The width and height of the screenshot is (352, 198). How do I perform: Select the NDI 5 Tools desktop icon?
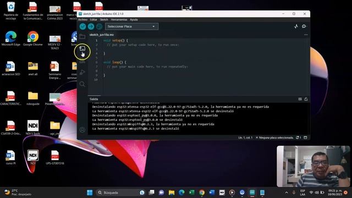click(33, 127)
